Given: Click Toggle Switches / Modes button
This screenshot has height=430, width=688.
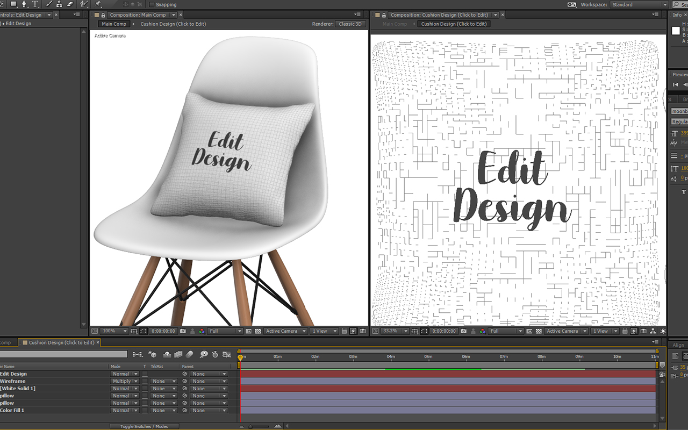Looking at the screenshot, I should pos(144,426).
